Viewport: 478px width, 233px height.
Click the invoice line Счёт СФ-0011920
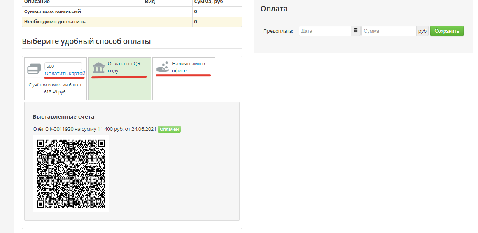tap(95, 129)
